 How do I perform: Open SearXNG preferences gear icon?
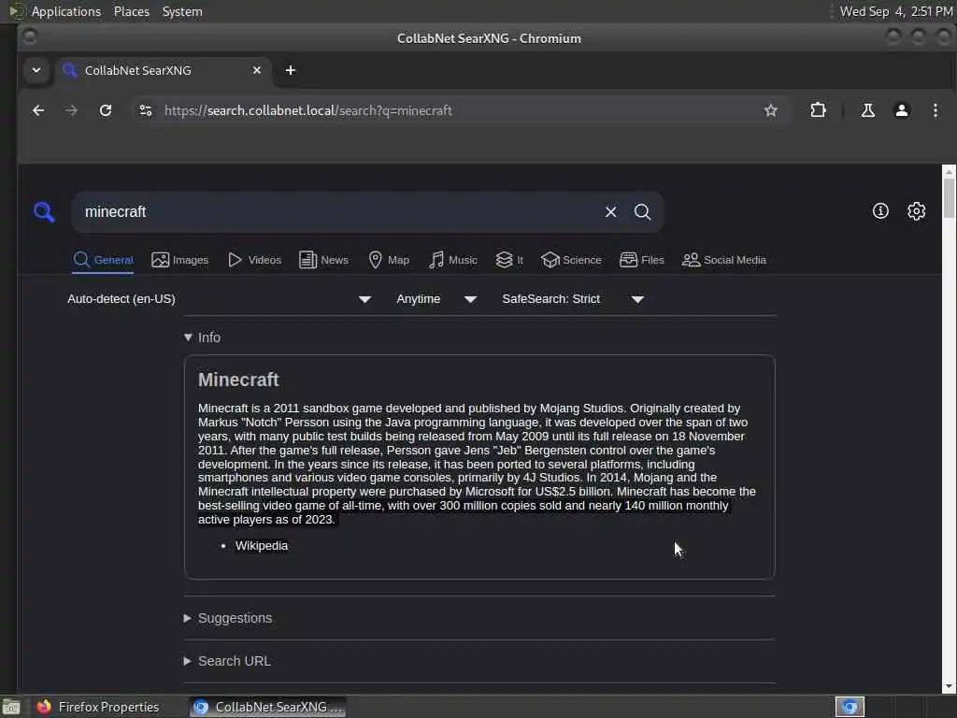[916, 211]
